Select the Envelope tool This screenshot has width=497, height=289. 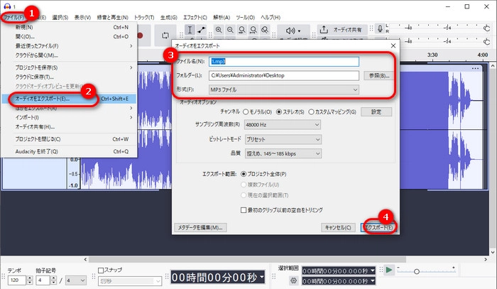click(202, 31)
